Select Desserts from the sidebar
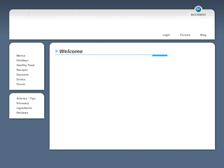 click(22, 75)
